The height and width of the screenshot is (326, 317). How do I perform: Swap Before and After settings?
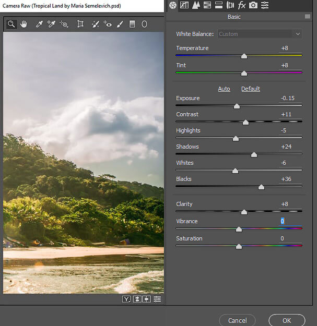[137, 299]
